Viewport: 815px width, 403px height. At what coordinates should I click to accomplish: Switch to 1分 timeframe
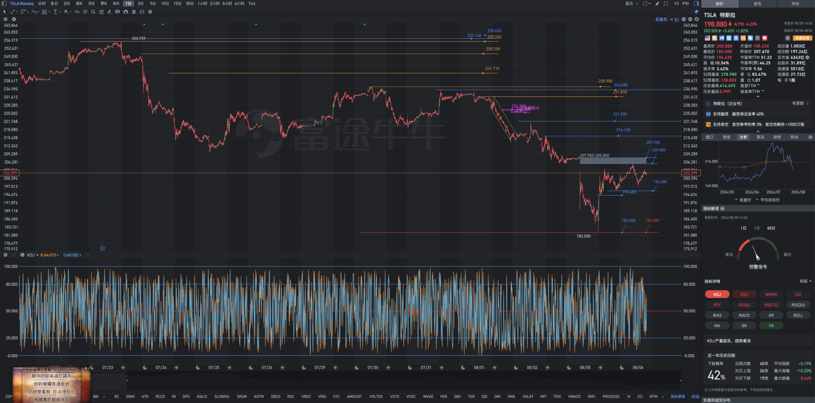pos(128,4)
